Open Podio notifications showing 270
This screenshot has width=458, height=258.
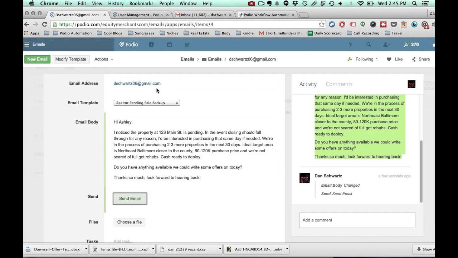click(411, 45)
